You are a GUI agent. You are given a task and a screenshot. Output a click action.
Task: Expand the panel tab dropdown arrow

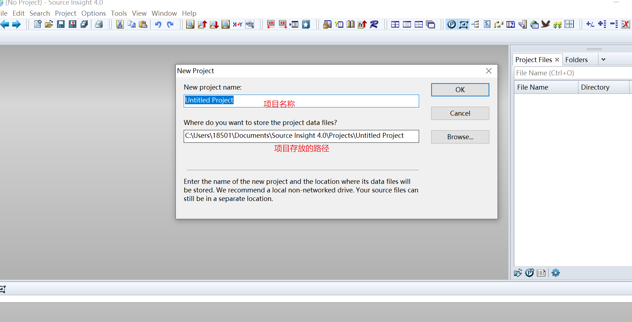tap(603, 60)
